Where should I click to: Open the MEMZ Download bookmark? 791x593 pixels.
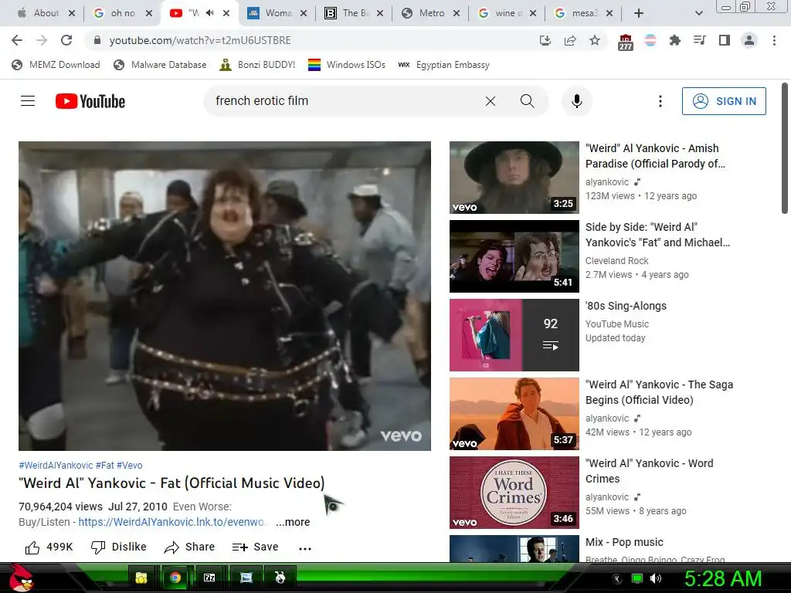click(x=56, y=65)
